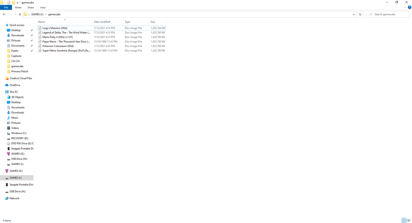Screen dimensions: 412x223
Task: Open Documents under This PC
Action: pos(18,107)
